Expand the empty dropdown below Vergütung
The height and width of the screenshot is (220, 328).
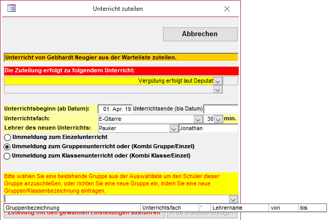[218, 89]
